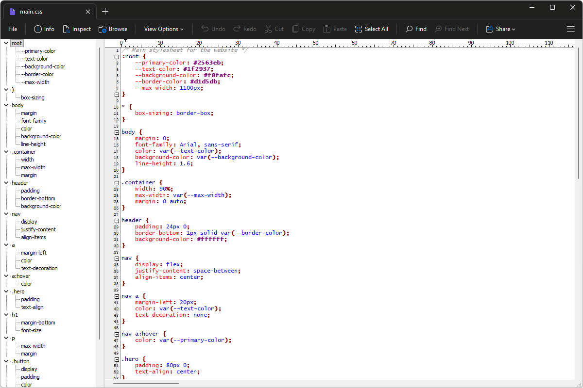The height and width of the screenshot is (388, 583).
Task: Click the #2563eb color value in code
Action: 208,63
